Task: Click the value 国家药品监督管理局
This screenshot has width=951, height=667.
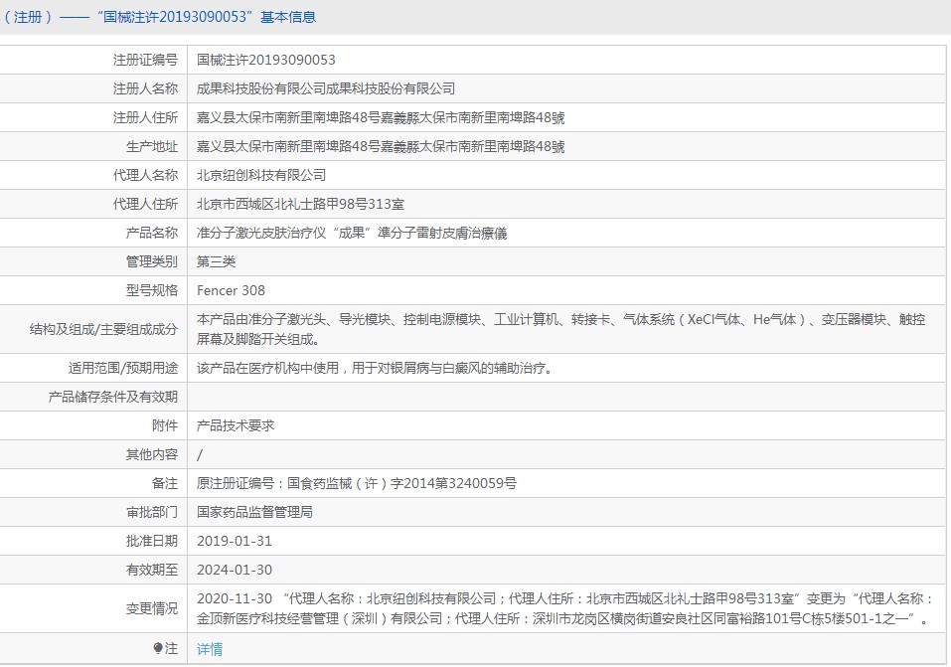Action: click(254, 512)
